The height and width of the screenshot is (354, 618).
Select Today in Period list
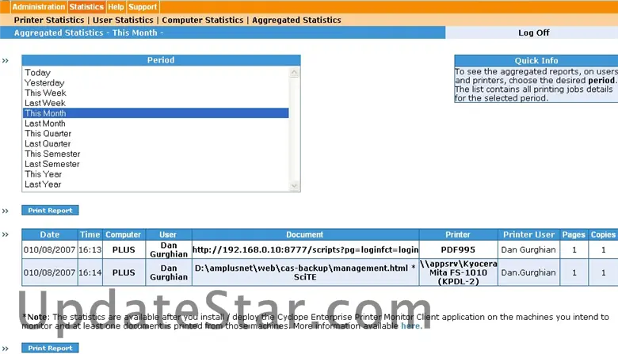[155, 73]
